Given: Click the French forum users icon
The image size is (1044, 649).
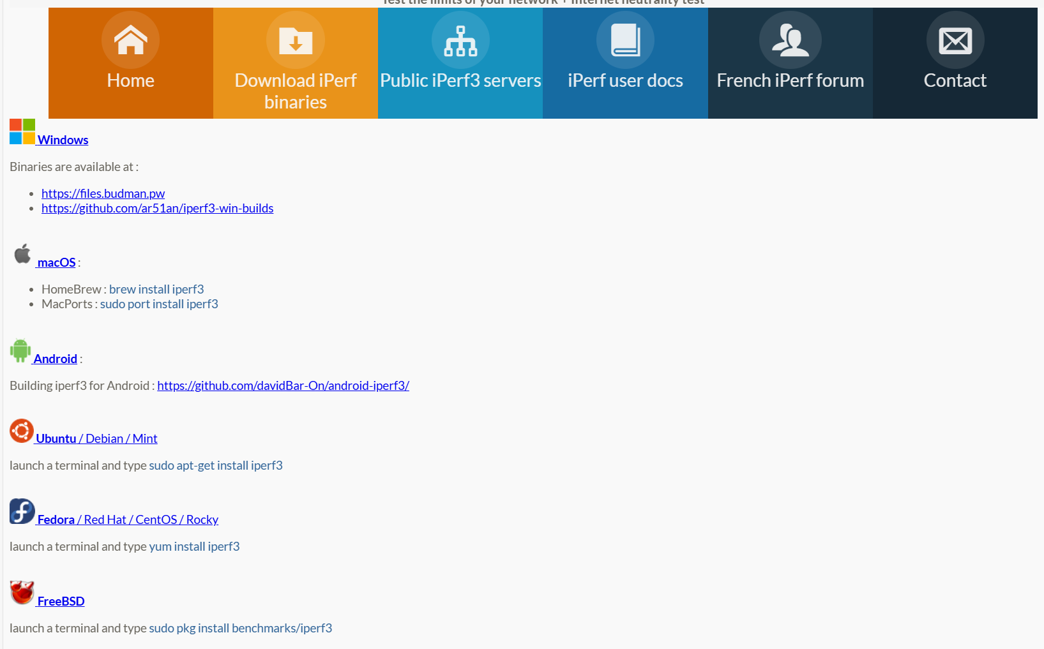Looking at the screenshot, I should pos(791,40).
